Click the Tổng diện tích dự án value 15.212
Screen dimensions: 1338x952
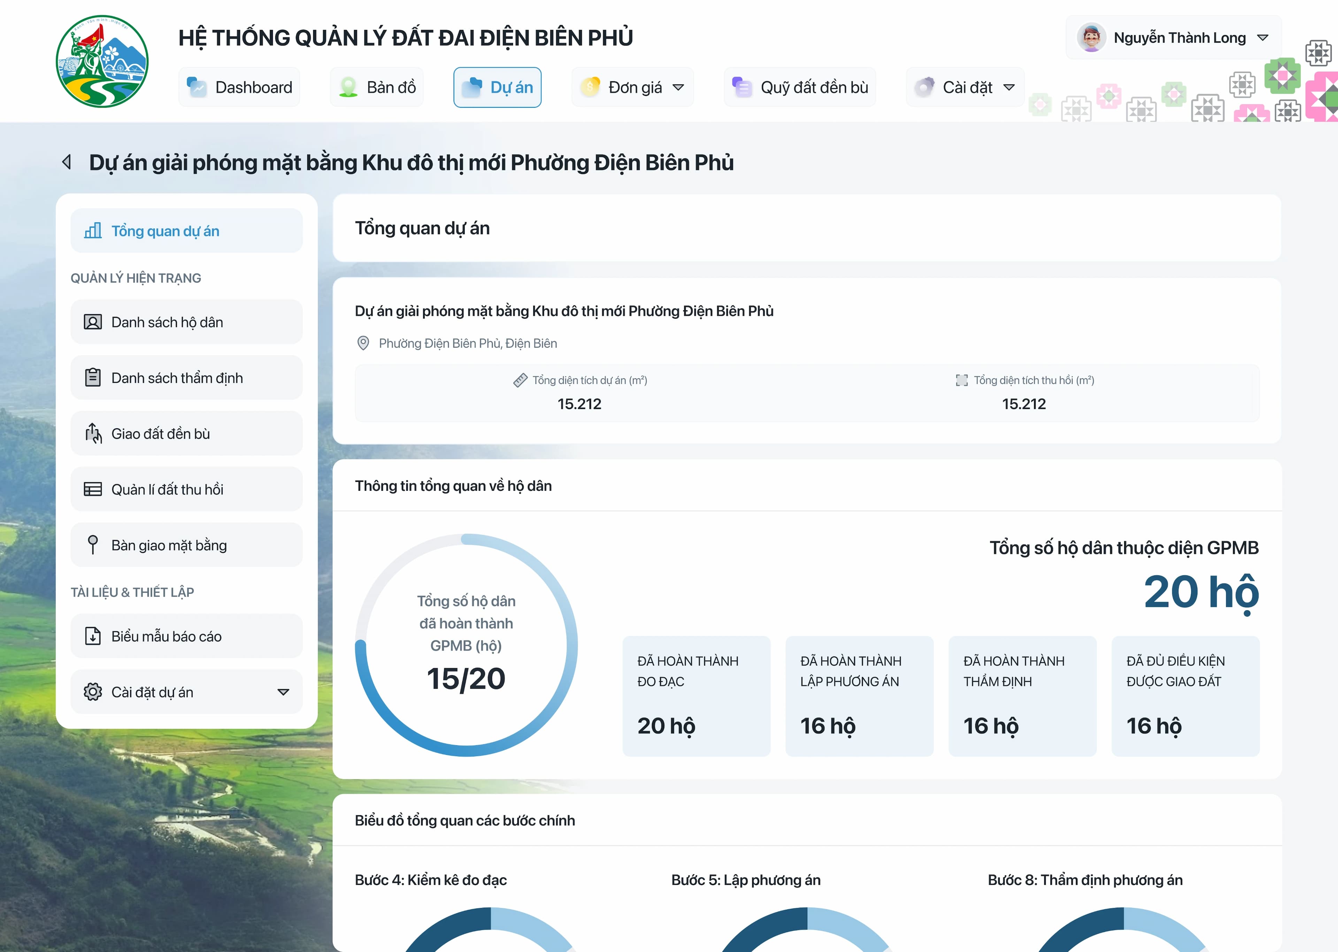[x=579, y=404]
